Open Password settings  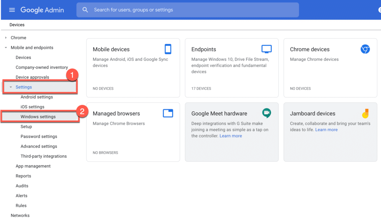[x=39, y=137]
